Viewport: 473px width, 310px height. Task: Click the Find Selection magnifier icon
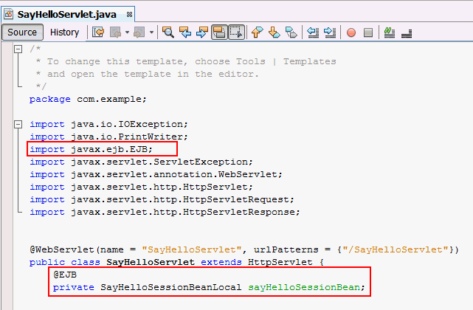pos(168,32)
